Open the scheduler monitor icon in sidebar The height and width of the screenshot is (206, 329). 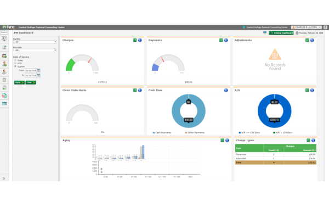click(4, 38)
